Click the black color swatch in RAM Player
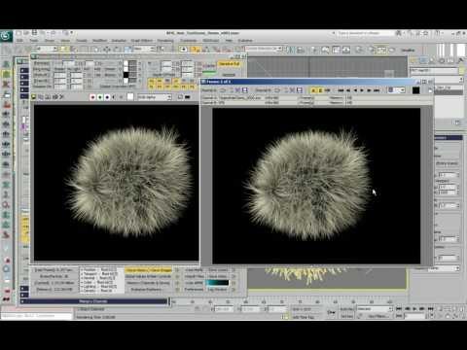 click(415, 90)
